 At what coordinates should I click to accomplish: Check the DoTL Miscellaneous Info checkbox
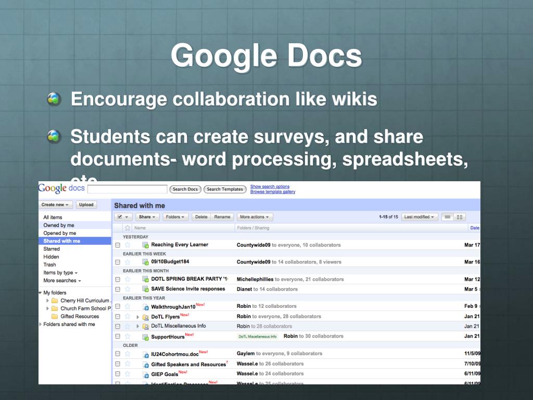point(118,327)
